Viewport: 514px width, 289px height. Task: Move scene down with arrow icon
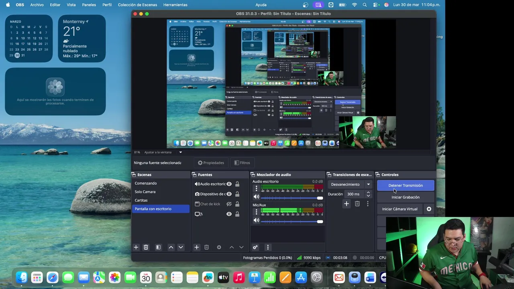(181, 247)
